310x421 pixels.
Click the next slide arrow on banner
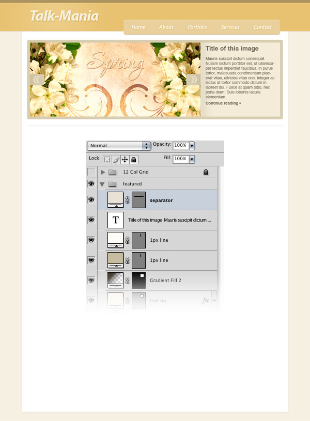[193, 80]
